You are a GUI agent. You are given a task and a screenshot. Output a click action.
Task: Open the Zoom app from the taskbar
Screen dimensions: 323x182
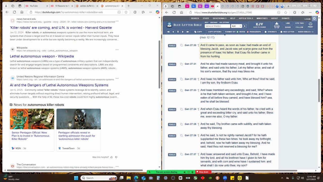(225, 178)
